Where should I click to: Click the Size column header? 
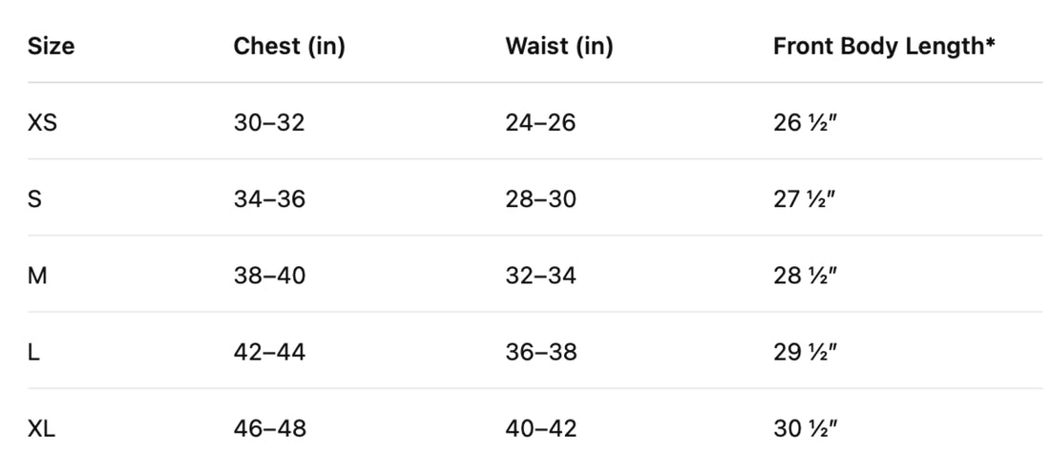pyautogui.click(x=51, y=46)
